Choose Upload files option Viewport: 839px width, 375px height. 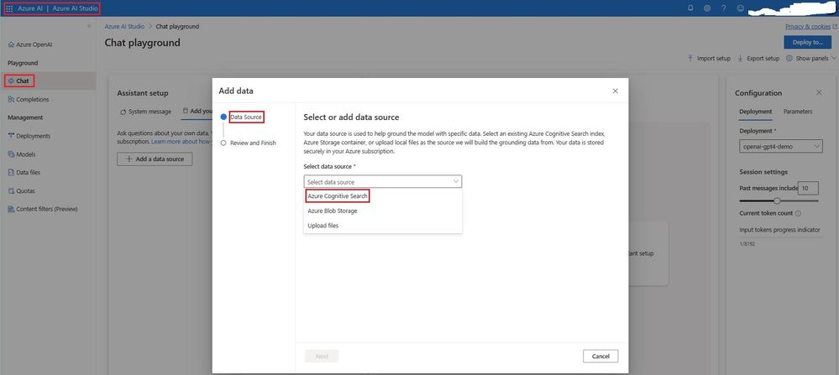pyautogui.click(x=383, y=226)
